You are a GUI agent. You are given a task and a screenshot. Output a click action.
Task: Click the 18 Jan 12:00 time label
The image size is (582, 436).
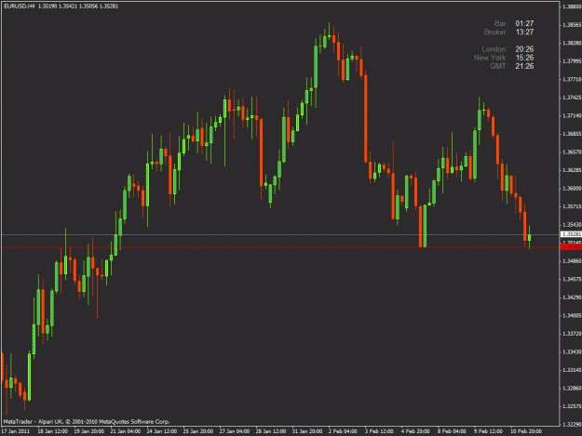(x=52, y=431)
